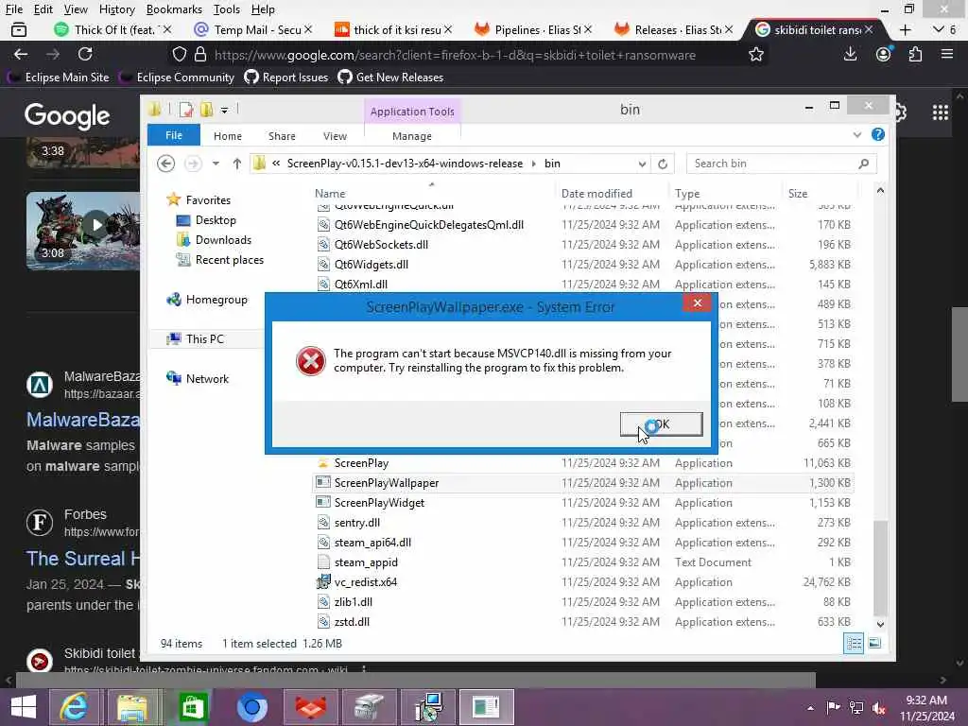Open Quick Access Toolbar customize dropdown

click(x=224, y=110)
